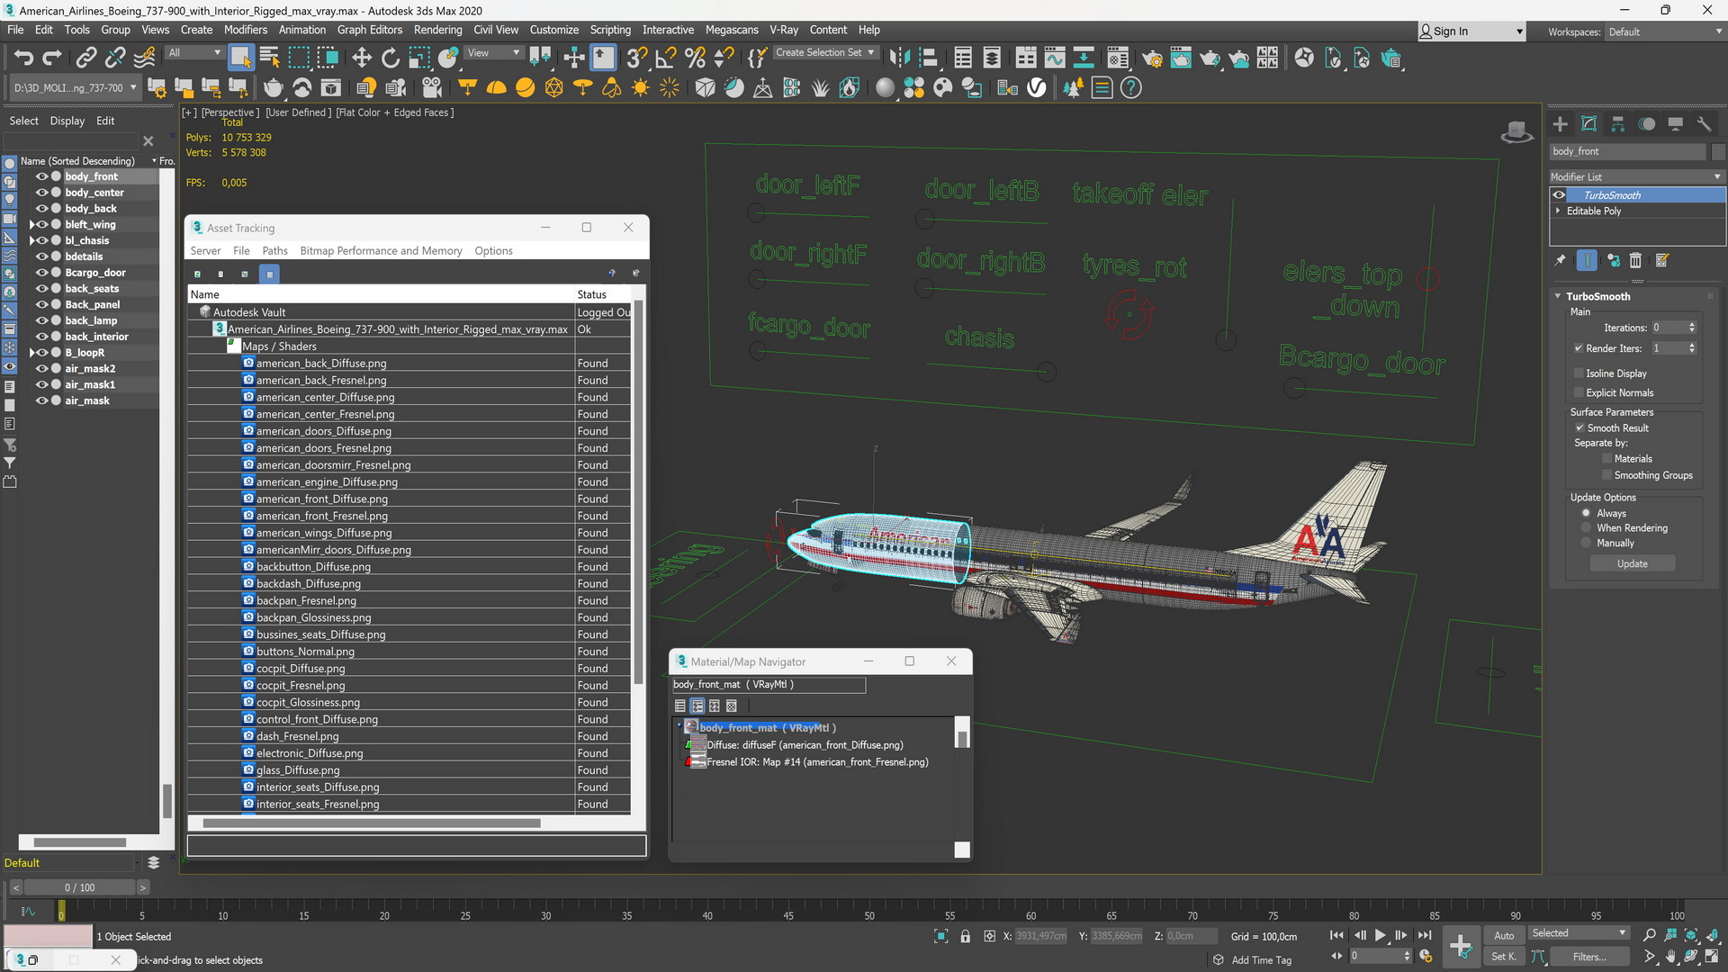Open the Rendering menu
The height and width of the screenshot is (972, 1728).
(x=437, y=30)
